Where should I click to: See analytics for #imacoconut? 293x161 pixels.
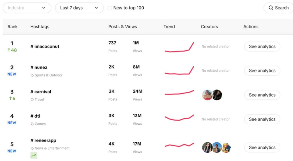(x=262, y=46)
